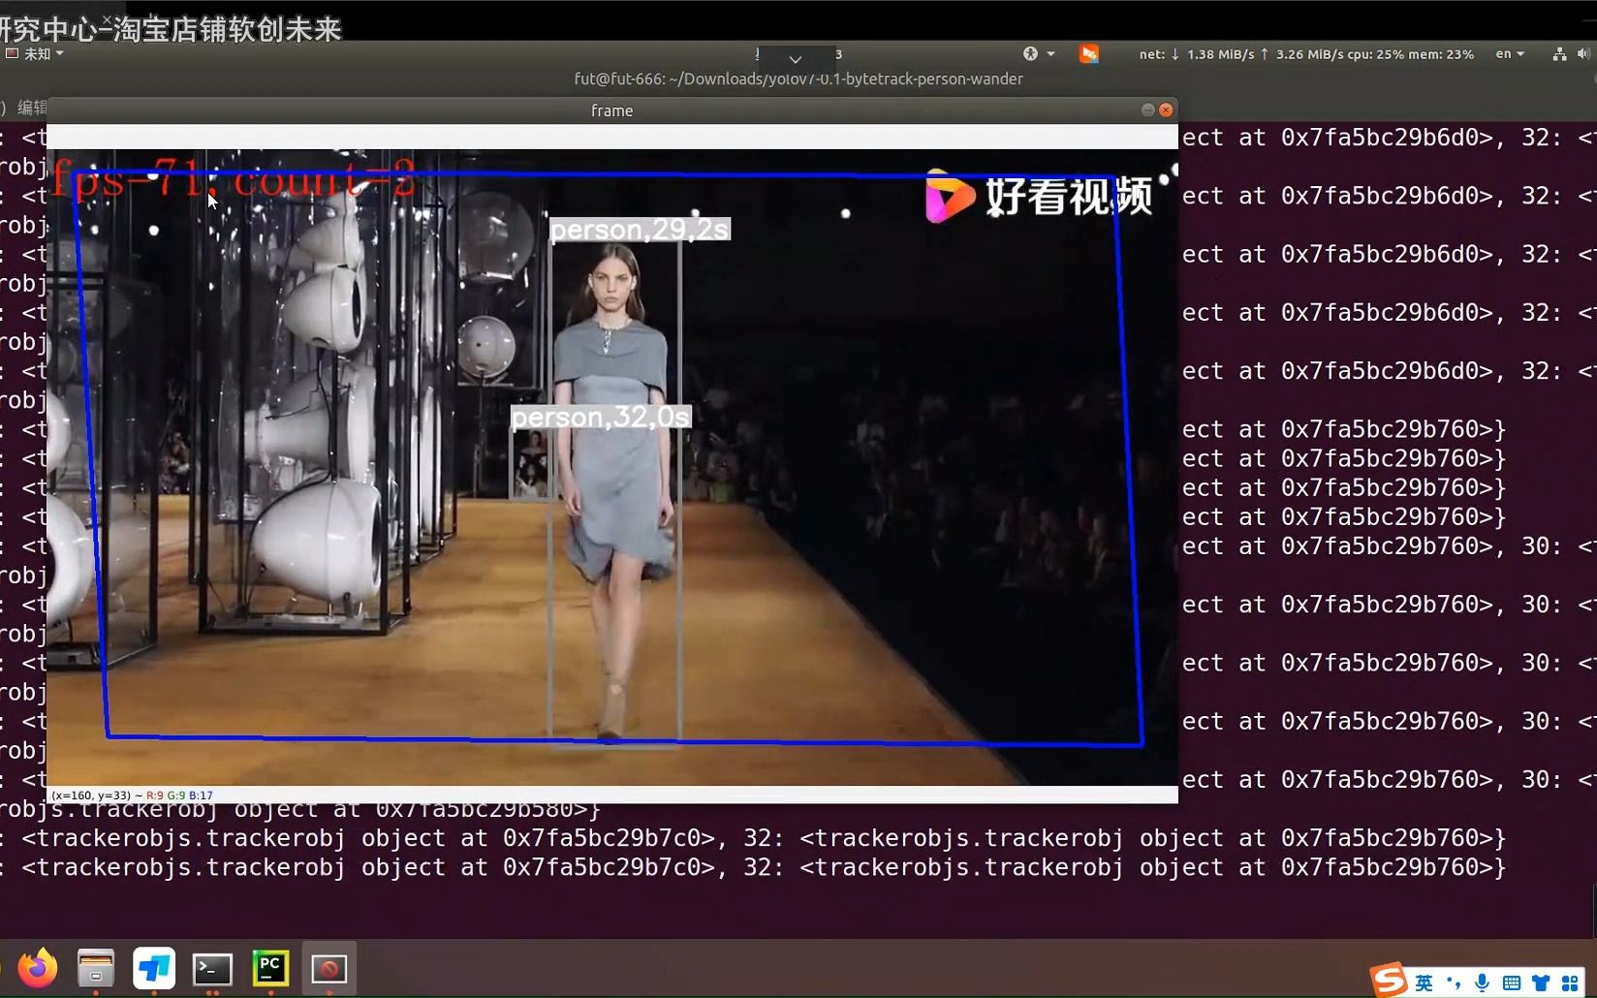This screenshot has height=998, width=1597.
Task: Open the Sogou grid menu button
Action: pyautogui.click(x=1572, y=982)
